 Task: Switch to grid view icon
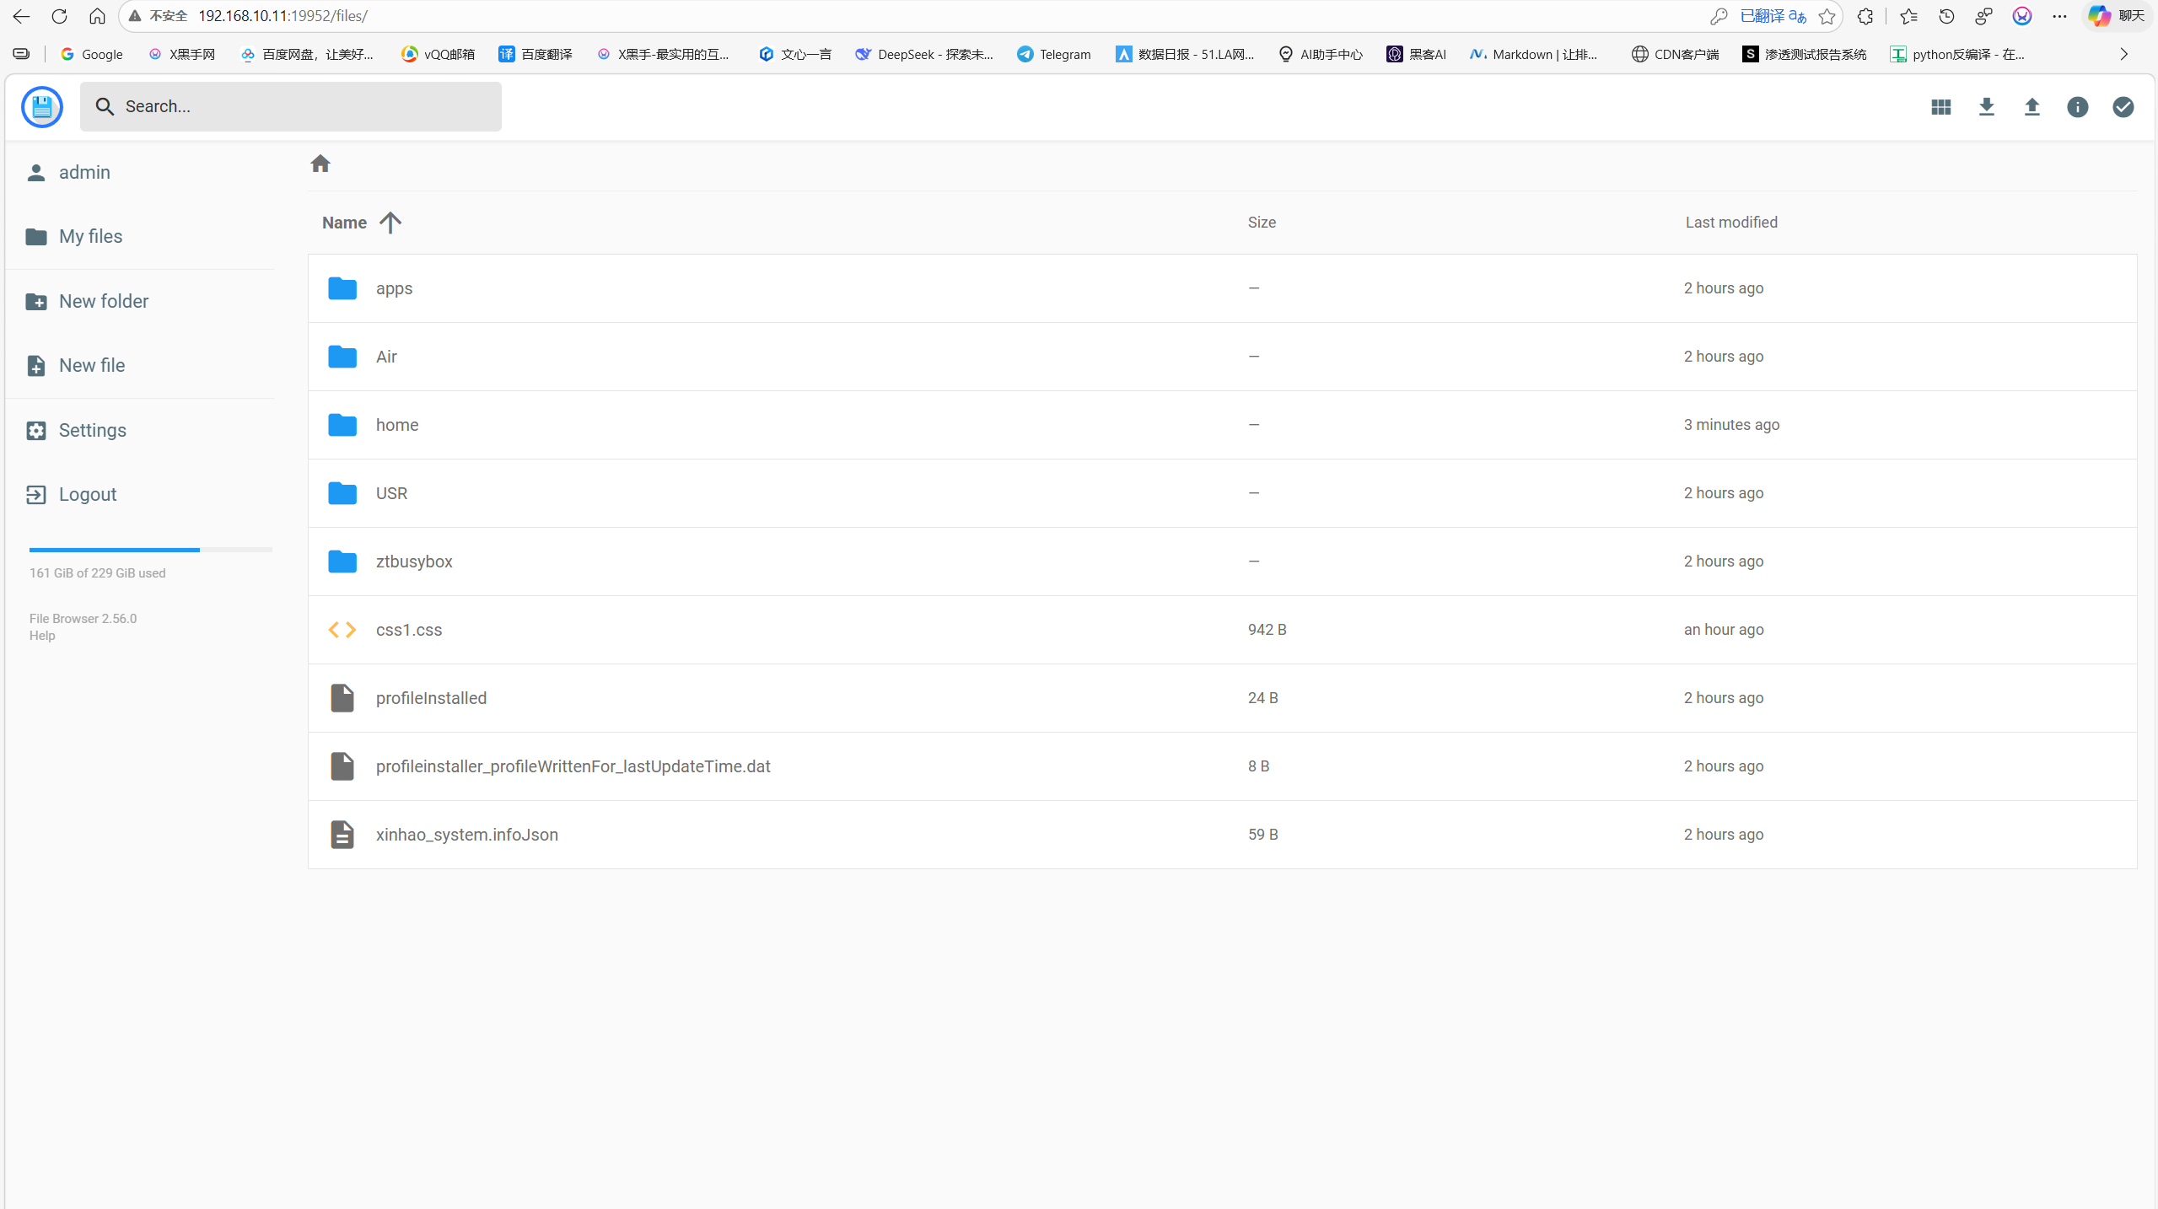(x=1940, y=107)
